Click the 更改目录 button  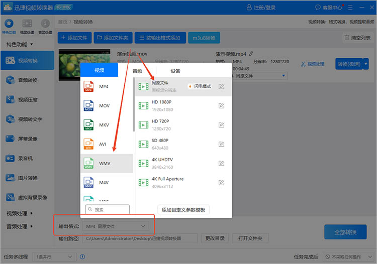click(215, 238)
